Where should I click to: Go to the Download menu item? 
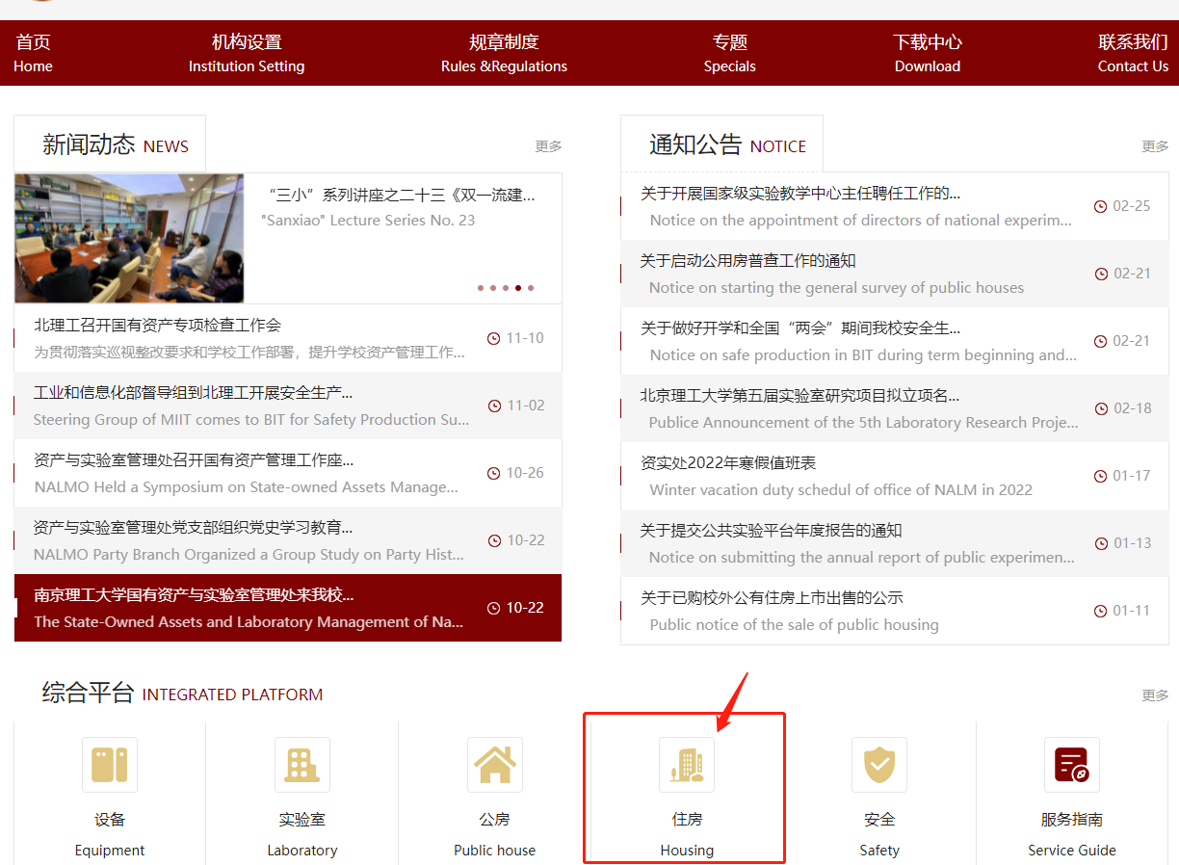[927, 53]
